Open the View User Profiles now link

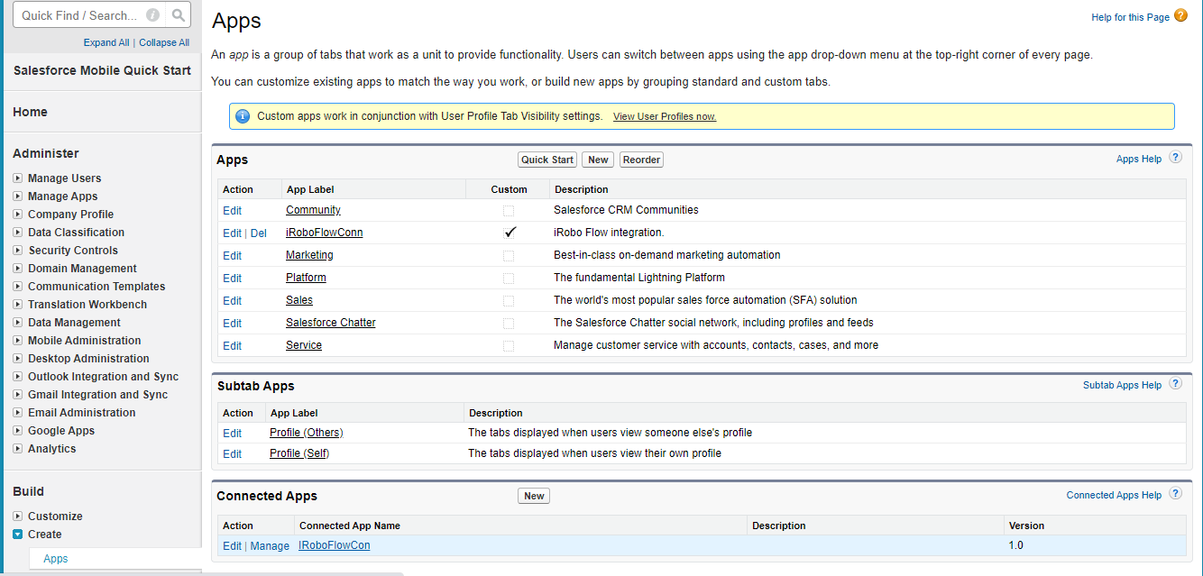click(x=664, y=117)
